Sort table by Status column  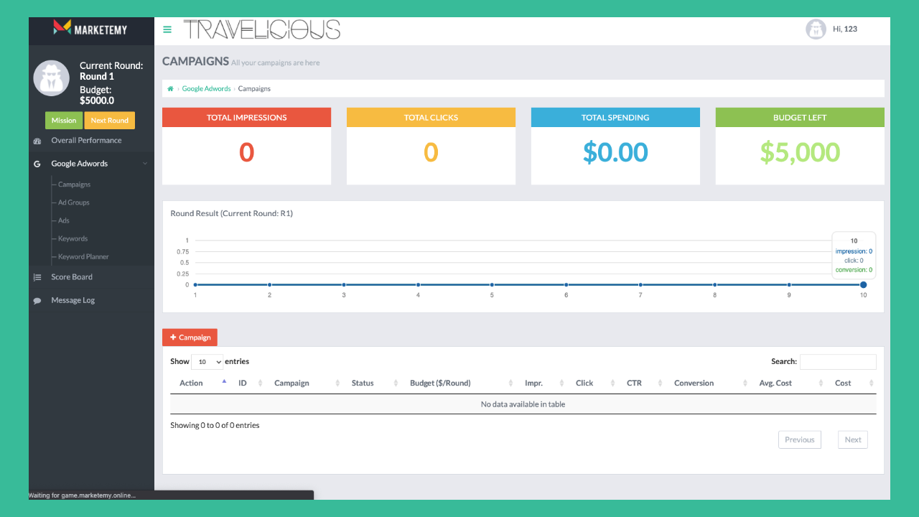tap(372, 383)
